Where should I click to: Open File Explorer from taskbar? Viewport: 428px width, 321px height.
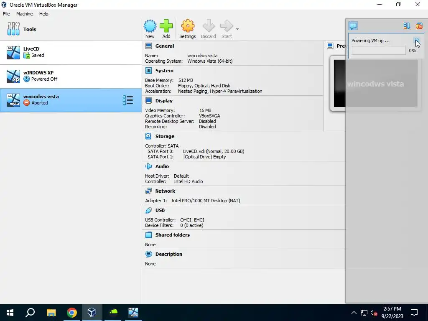coord(51,313)
